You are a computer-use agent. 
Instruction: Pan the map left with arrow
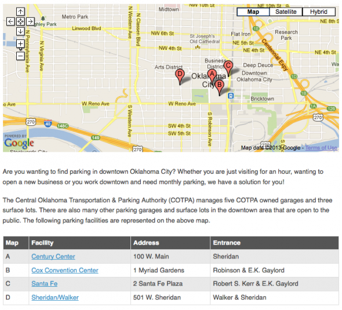coord(10,21)
